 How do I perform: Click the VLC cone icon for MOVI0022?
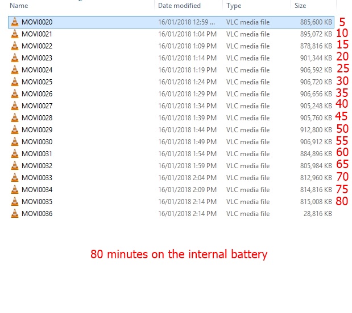[x=15, y=46]
